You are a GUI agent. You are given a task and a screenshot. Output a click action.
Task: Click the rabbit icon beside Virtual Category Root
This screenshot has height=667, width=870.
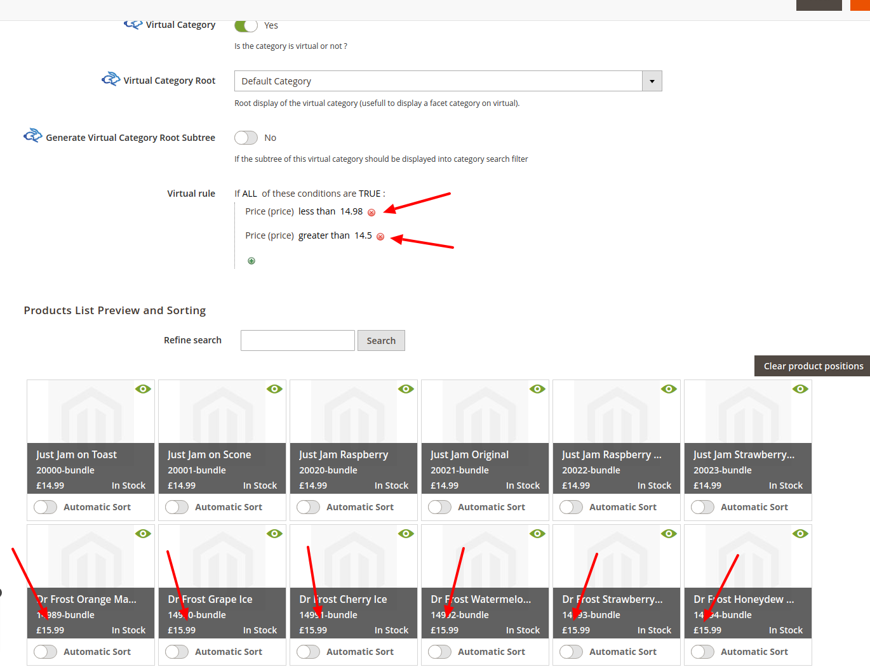[110, 79]
